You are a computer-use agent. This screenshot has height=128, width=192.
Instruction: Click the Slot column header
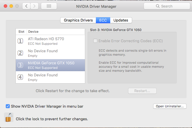21,32
